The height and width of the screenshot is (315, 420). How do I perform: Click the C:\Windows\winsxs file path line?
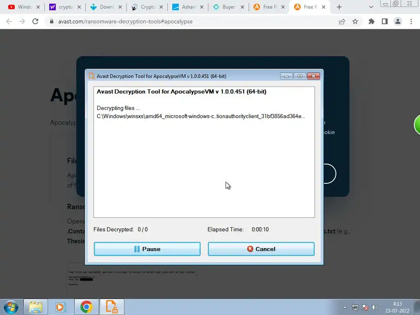201,116
